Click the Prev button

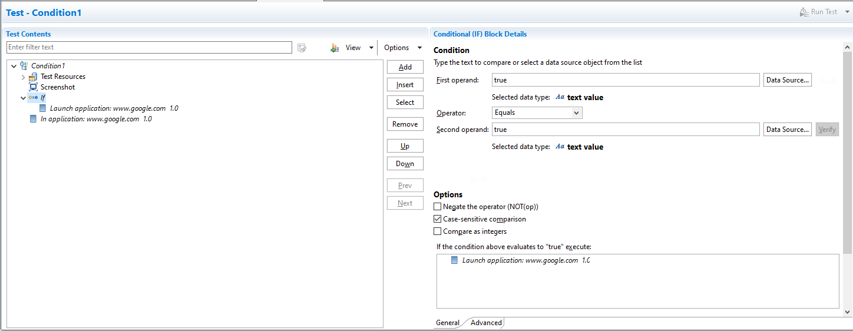point(405,186)
